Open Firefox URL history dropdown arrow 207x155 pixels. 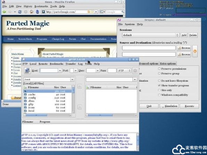pyautogui.click(x=96, y=12)
